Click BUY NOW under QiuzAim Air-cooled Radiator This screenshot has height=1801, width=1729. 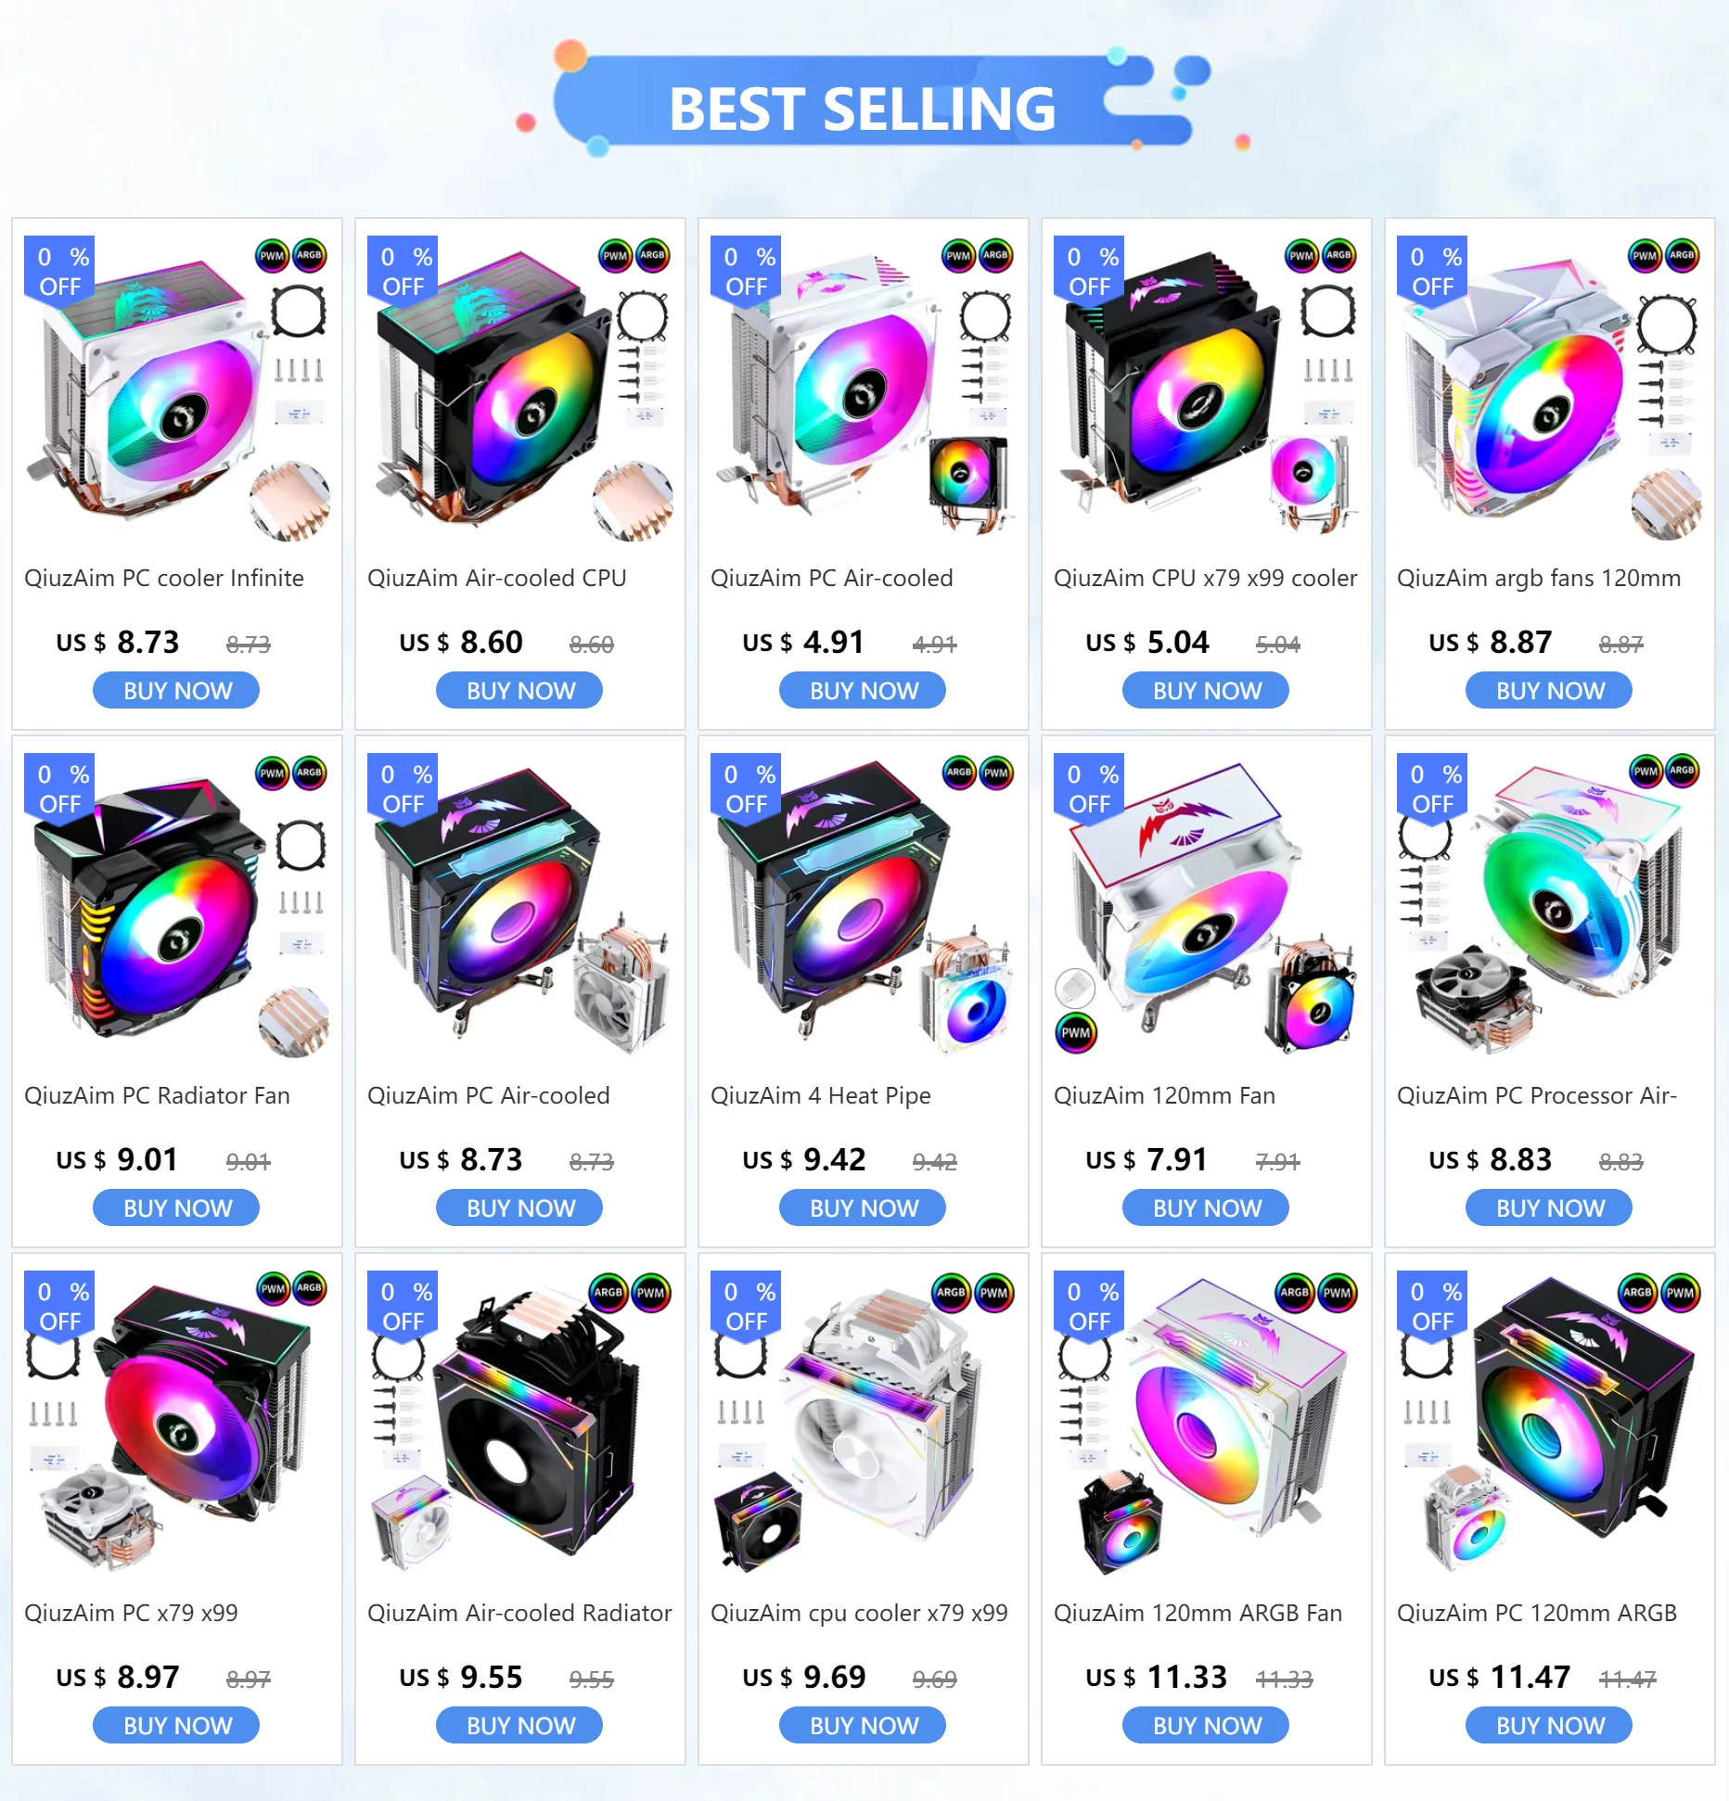[519, 1726]
